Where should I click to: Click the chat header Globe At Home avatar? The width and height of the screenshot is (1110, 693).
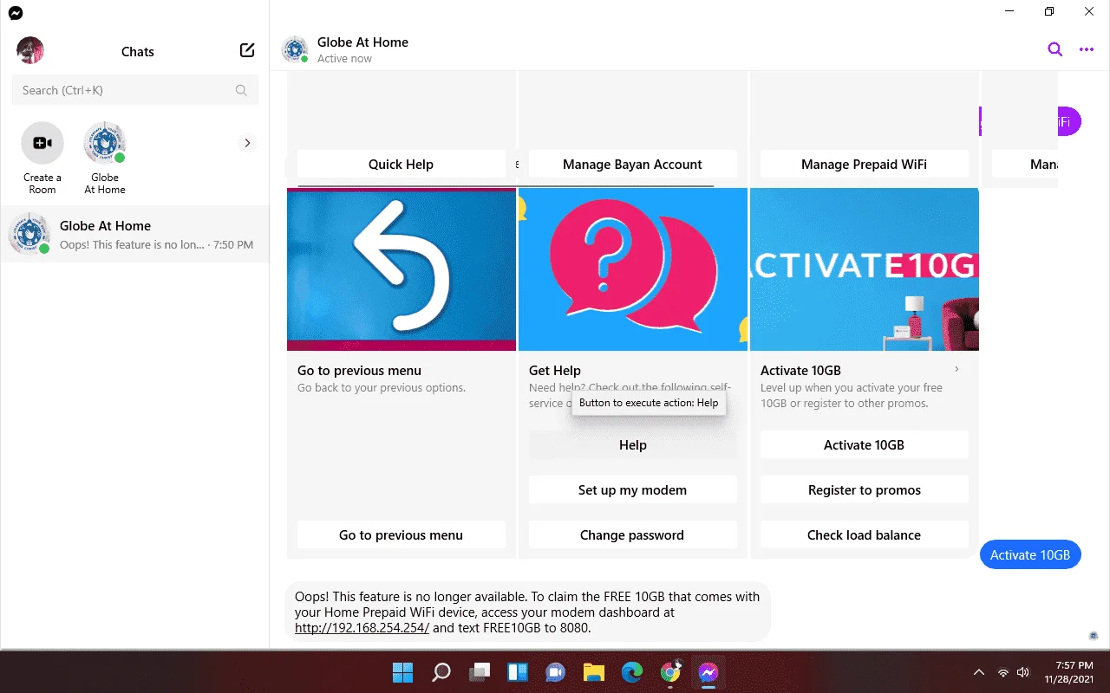tap(296, 49)
